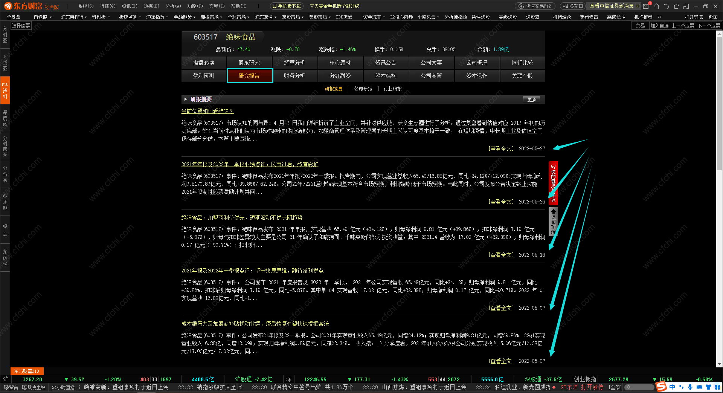
Task: Click 最快主站 server icon in status bar
Action: [34, 387]
